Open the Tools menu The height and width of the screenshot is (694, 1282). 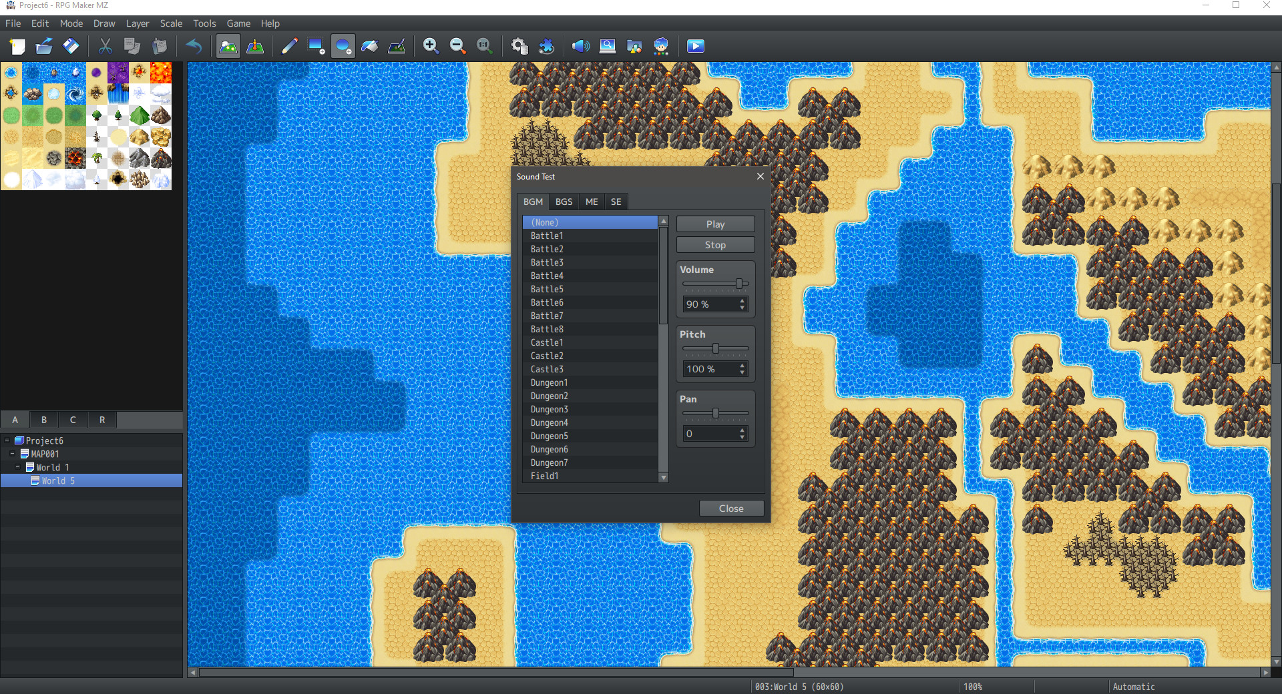(204, 23)
